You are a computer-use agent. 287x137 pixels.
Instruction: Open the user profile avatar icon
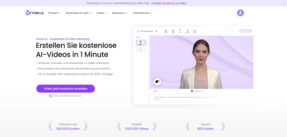tap(240, 13)
